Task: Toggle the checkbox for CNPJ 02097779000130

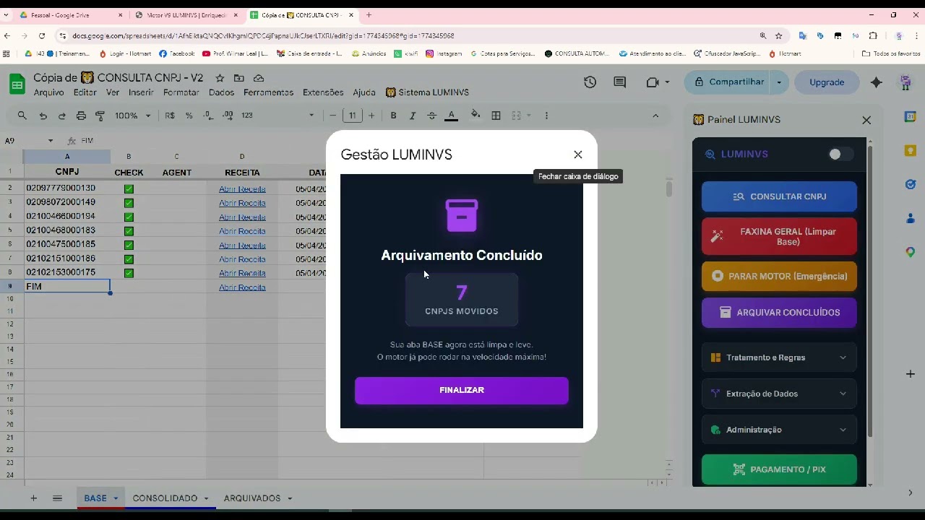Action: [x=129, y=188]
